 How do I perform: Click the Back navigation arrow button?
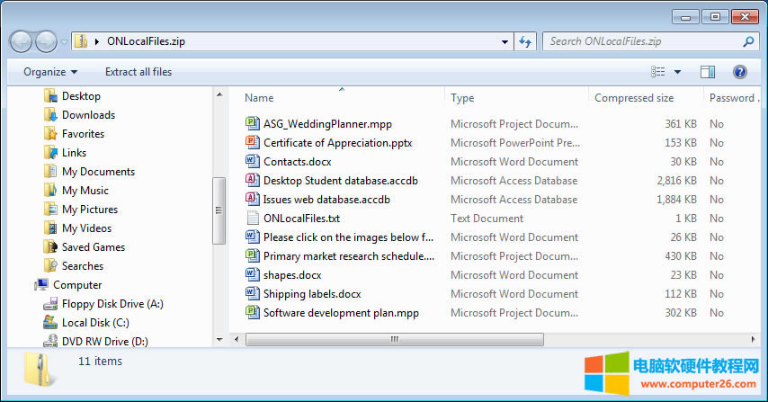(22, 41)
